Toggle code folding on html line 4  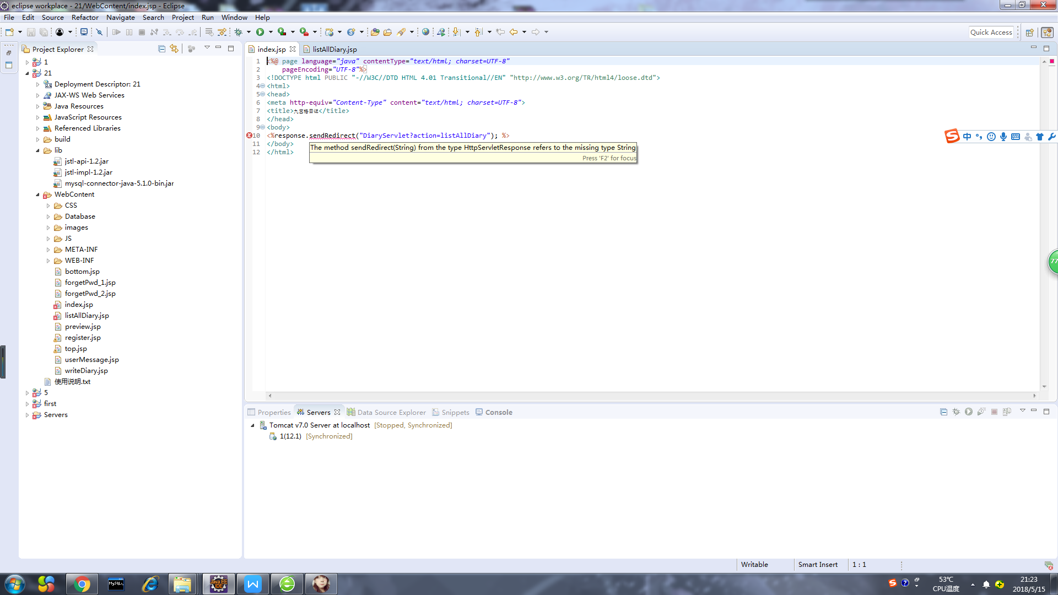point(262,86)
